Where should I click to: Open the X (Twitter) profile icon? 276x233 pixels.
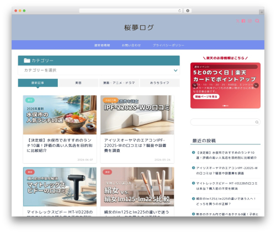pyautogui.click(x=237, y=21)
